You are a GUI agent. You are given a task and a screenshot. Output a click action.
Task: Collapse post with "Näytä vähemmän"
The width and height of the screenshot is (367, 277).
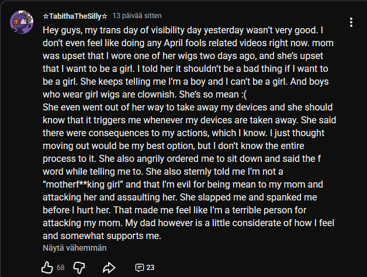[x=74, y=248]
